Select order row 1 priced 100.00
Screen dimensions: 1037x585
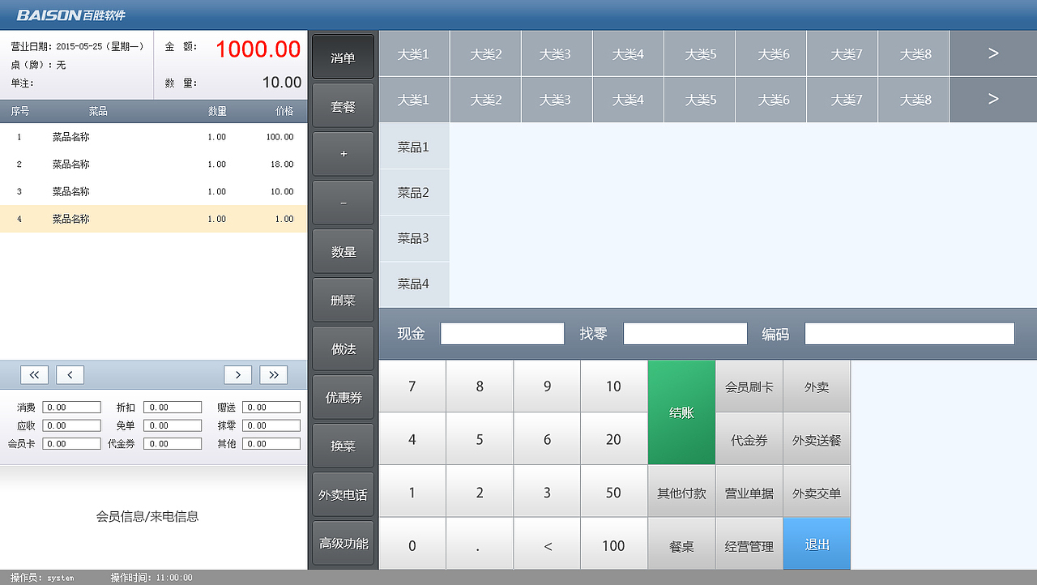[154, 137]
